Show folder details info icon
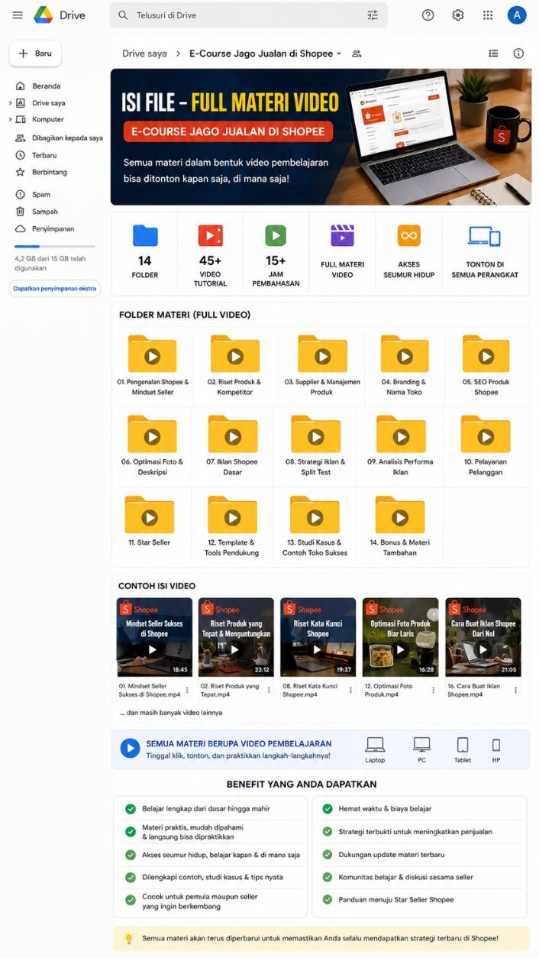 [x=518, y=53]
